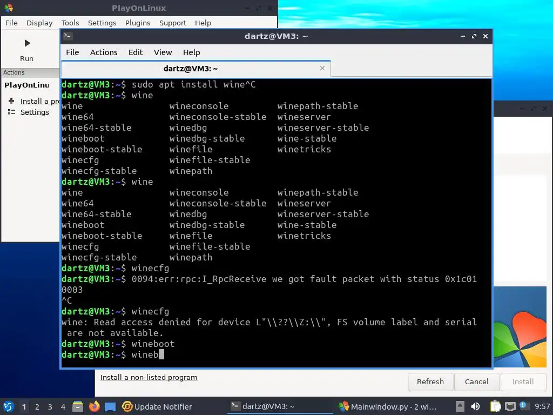553x415 pixels.
Task: Open the clipboard manager tray icon
Action: coord(496,406)
